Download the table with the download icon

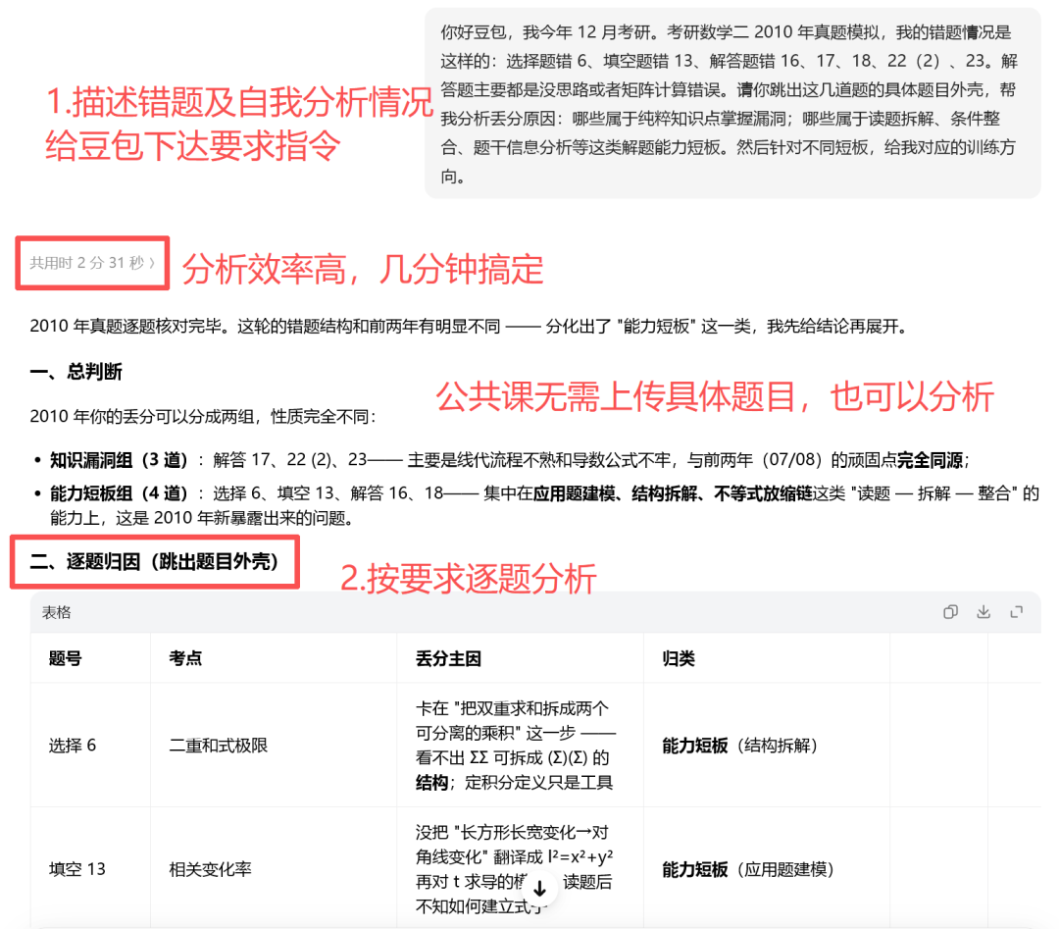point(983,612)
